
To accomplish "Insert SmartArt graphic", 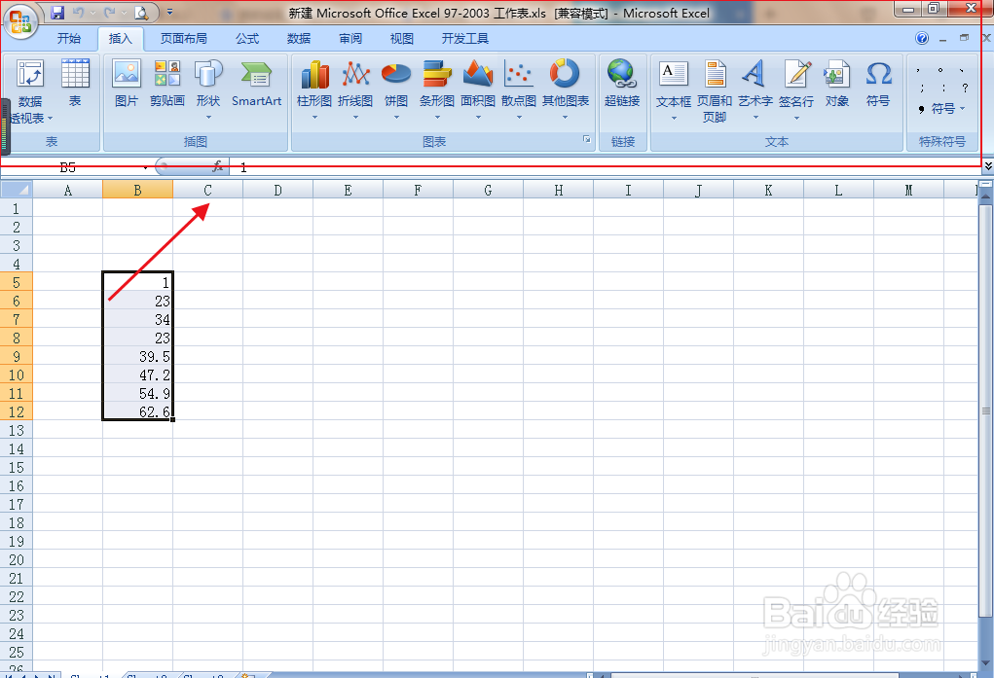I will (257, 83).
